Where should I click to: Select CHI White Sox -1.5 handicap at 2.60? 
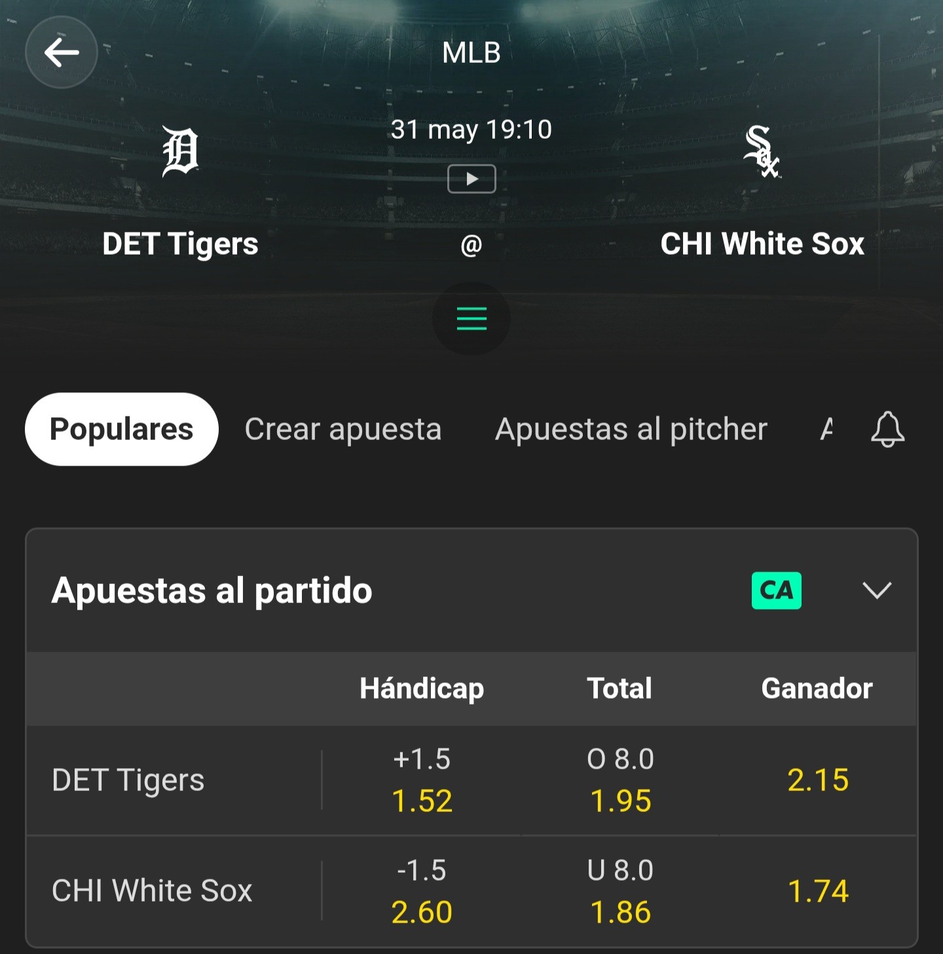point(422,891)
